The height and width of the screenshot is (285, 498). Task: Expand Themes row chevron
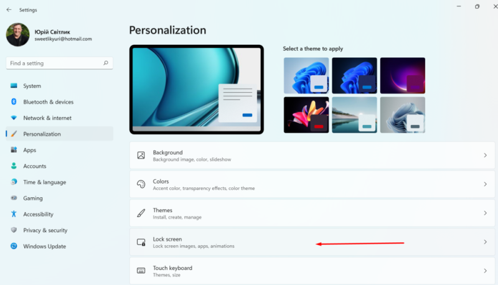point(485,213)
